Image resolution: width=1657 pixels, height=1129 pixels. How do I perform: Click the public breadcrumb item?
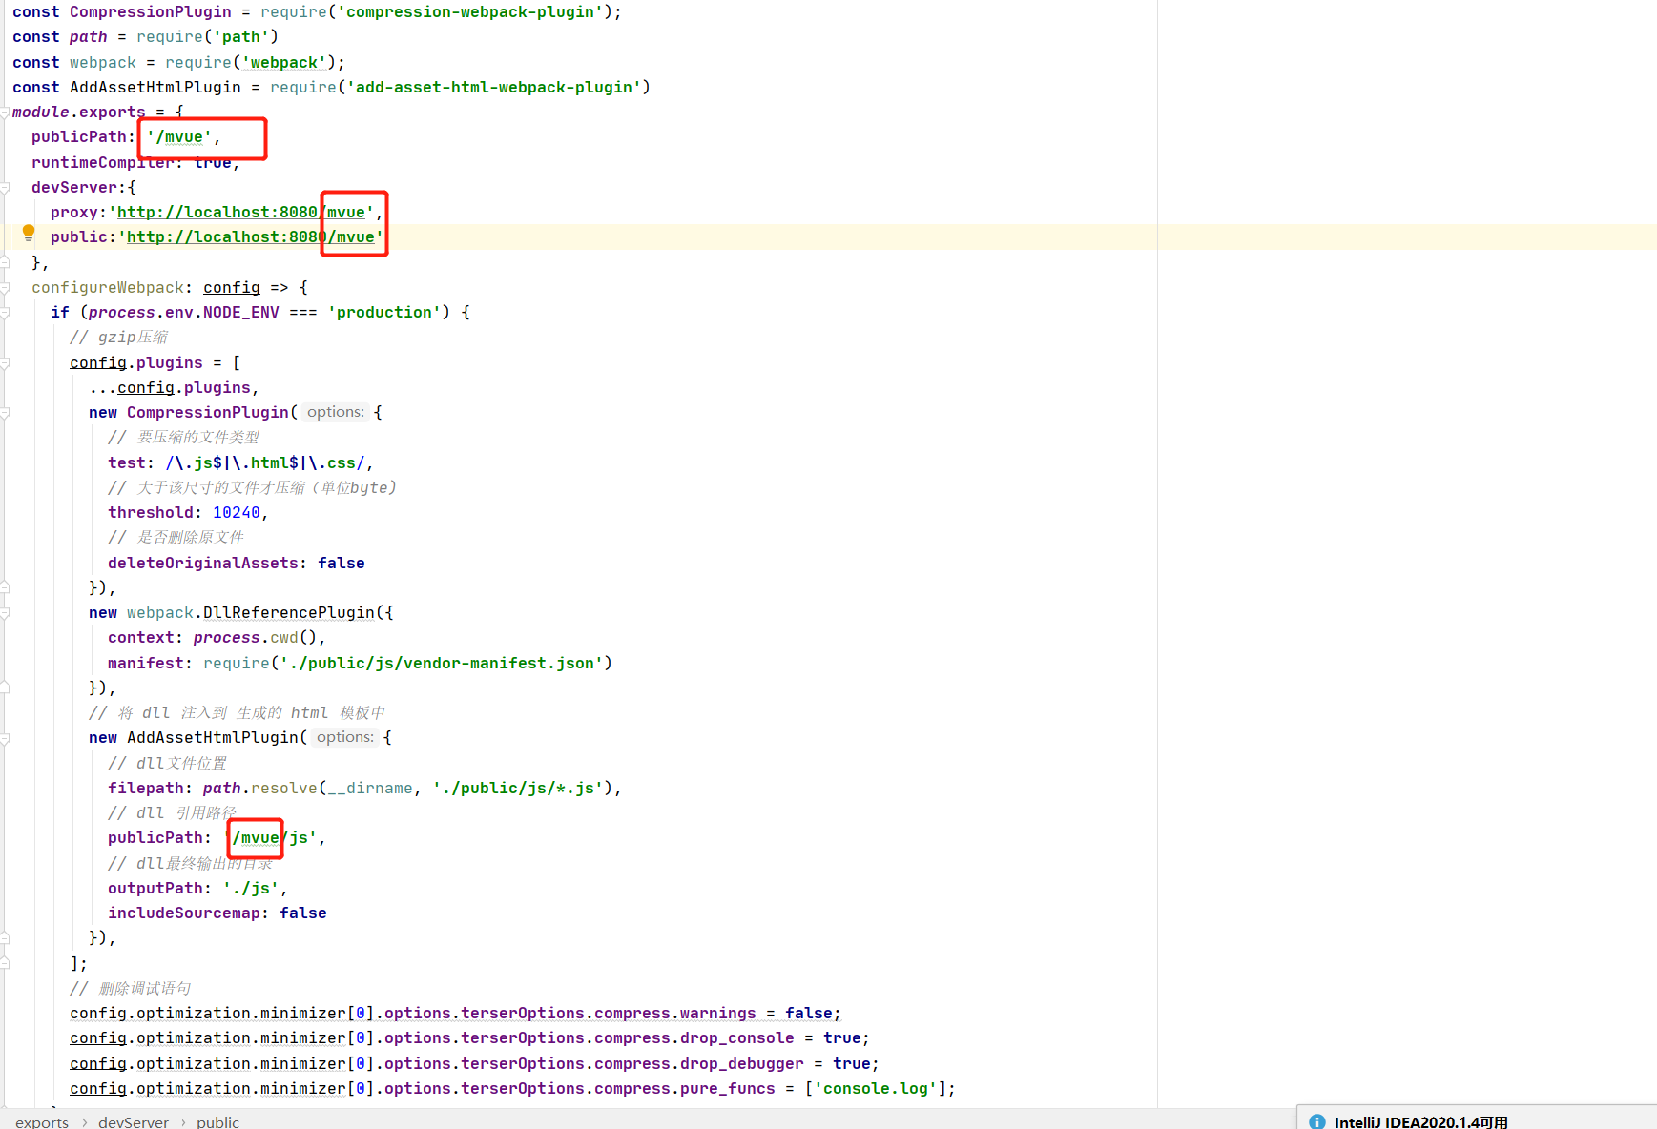[x=217, y=1121]
